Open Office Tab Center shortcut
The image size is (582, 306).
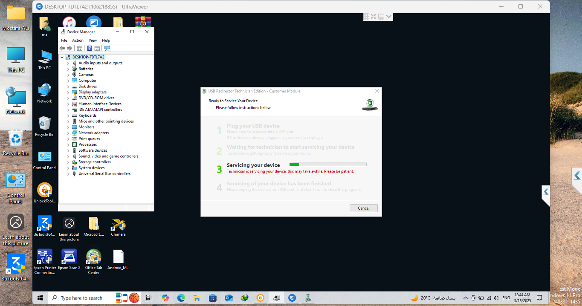pos(93,262)
